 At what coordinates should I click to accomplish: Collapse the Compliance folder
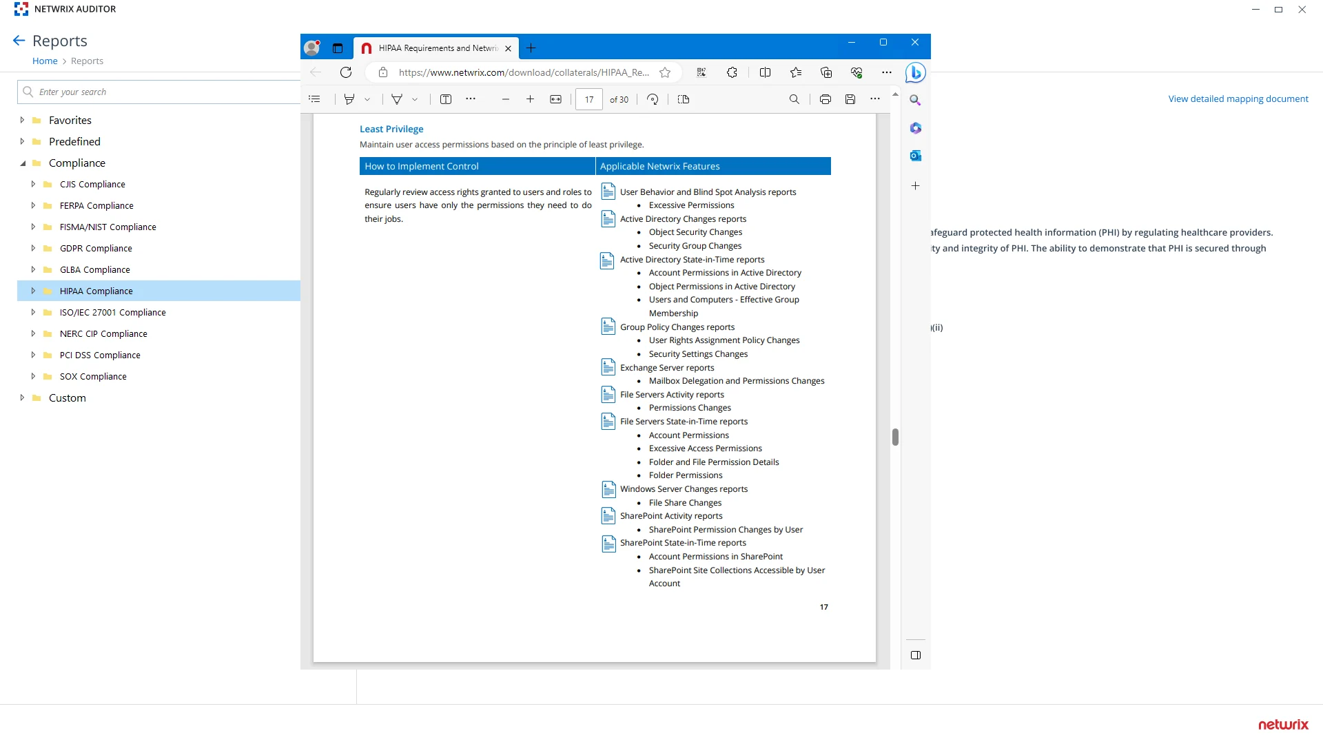point(22,163)
